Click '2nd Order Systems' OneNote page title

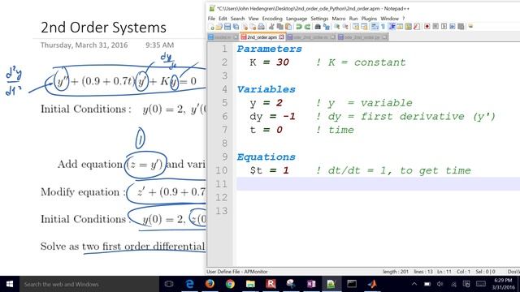tap(103, 28)
